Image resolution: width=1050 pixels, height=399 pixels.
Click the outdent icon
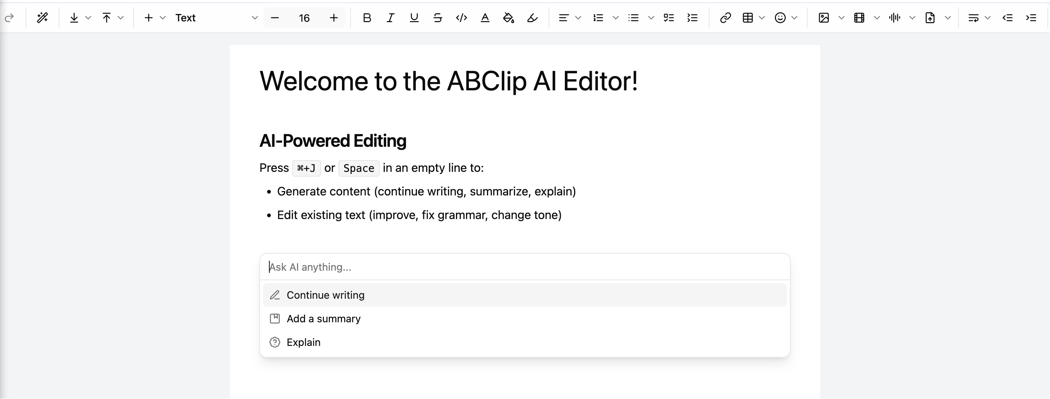tap(1007, 18)
